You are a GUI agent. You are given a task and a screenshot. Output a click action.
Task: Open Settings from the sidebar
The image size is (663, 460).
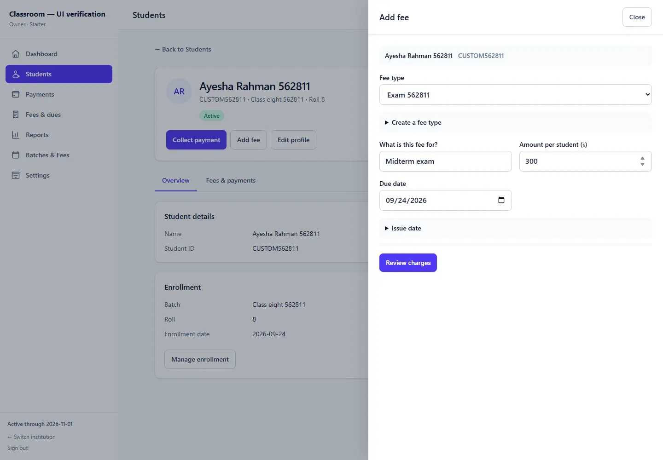point(59,175)
